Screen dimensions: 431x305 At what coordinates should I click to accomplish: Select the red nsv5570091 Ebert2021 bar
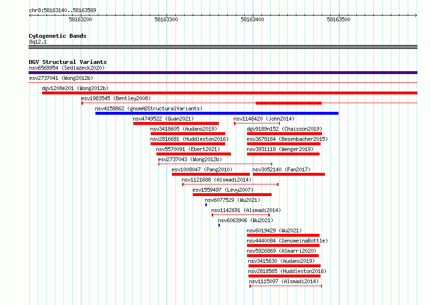[x=194, y=154]
